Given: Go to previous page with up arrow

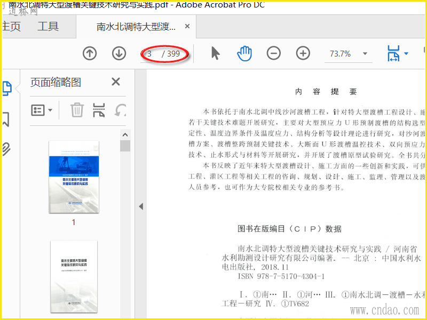Looking at the screenshot, I should [x=90, y=53].
